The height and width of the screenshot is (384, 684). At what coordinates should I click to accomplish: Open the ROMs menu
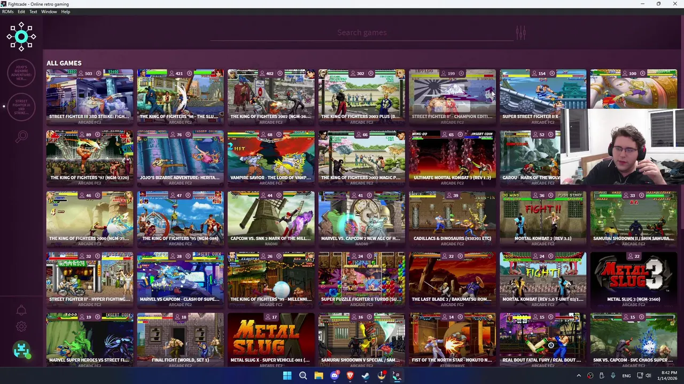7,12
